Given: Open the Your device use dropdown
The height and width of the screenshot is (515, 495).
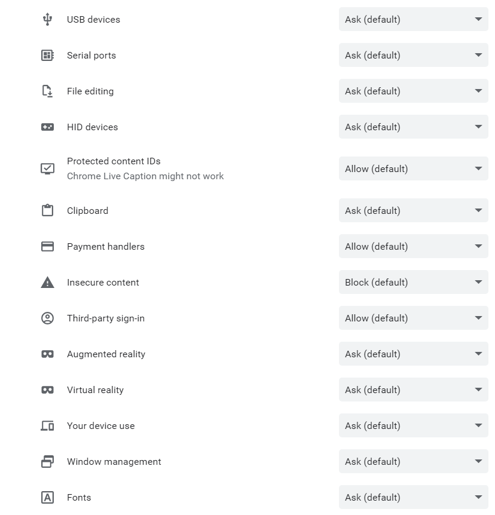Looking at the screenshot, I should coord(413,426).
